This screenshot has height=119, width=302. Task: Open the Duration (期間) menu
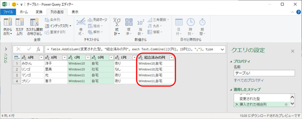[x=202, y=27]
